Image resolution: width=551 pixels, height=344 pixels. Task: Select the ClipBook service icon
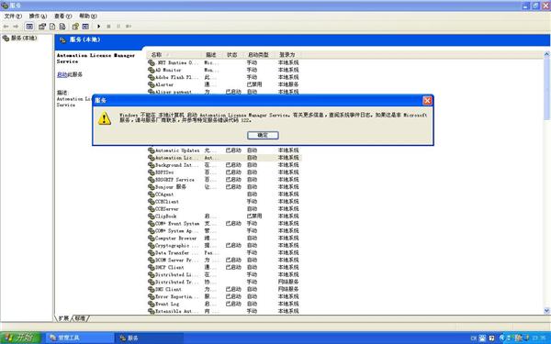click(152, 216)
